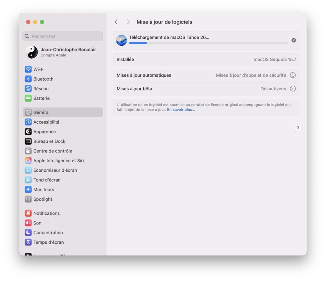Image resolution: width=326 pixels, height=281 pixels.
Task: Click Mises à jour d'apps et de sécurité
Action: [x=251, y=75]
